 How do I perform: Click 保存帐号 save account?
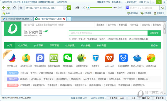click(159, 13)
